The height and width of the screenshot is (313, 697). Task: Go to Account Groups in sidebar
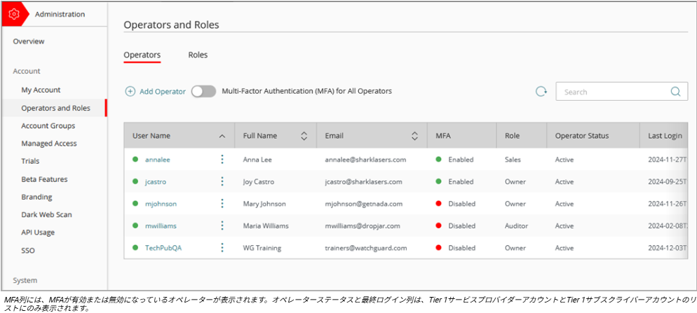(48, 126)
